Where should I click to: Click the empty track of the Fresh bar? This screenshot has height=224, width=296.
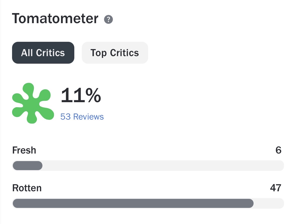click(x=163, y=166)
